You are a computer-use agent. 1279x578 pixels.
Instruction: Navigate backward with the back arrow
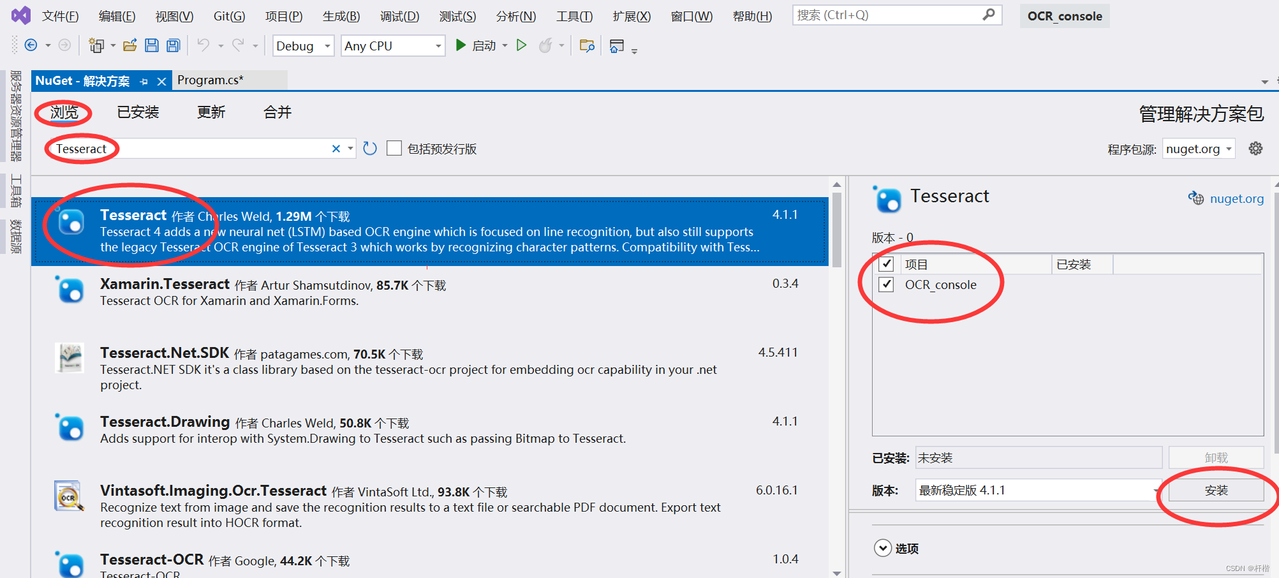coord(31,45)
